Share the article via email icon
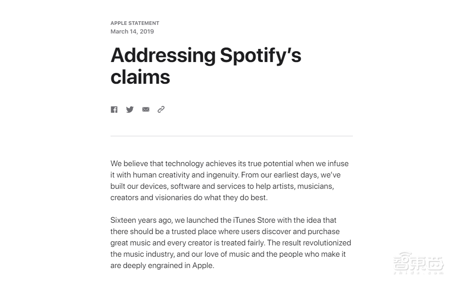The height and width of the screenshot is (283, 453). (x=145, y=110)
